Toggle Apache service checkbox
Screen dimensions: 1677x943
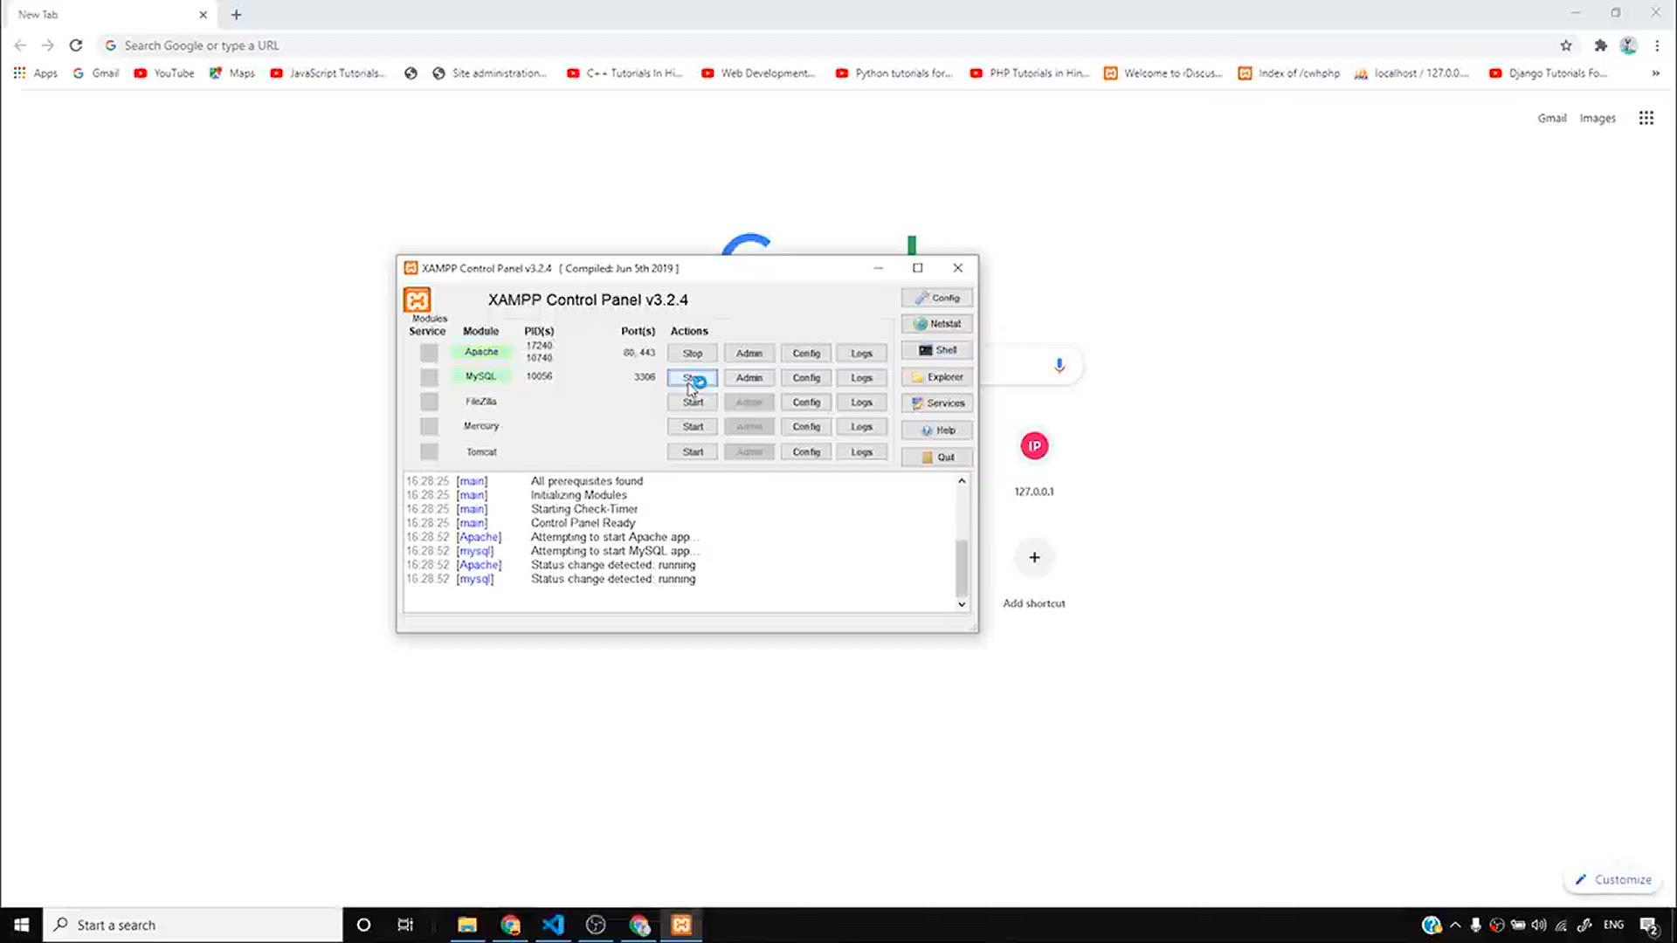pos(429,353)
